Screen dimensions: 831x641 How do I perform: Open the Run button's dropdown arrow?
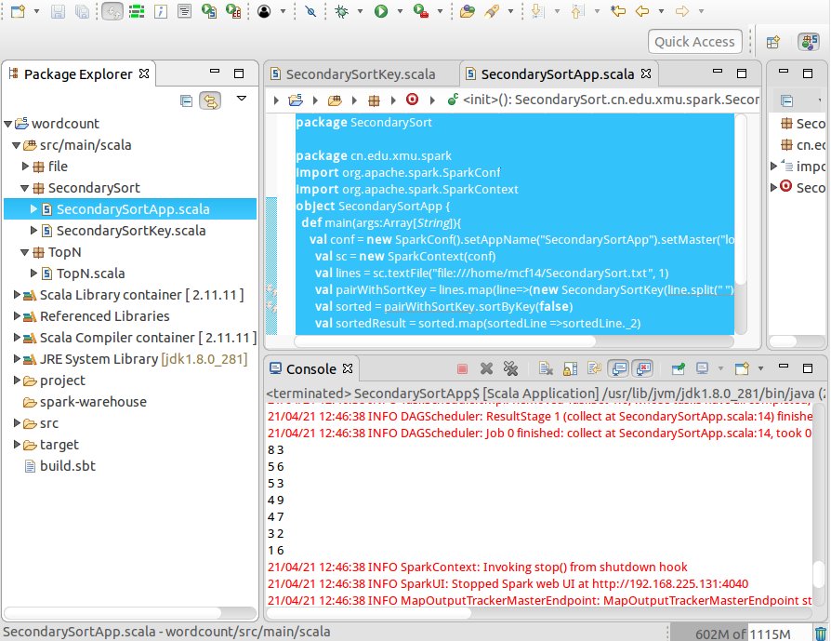pos(400,12)
